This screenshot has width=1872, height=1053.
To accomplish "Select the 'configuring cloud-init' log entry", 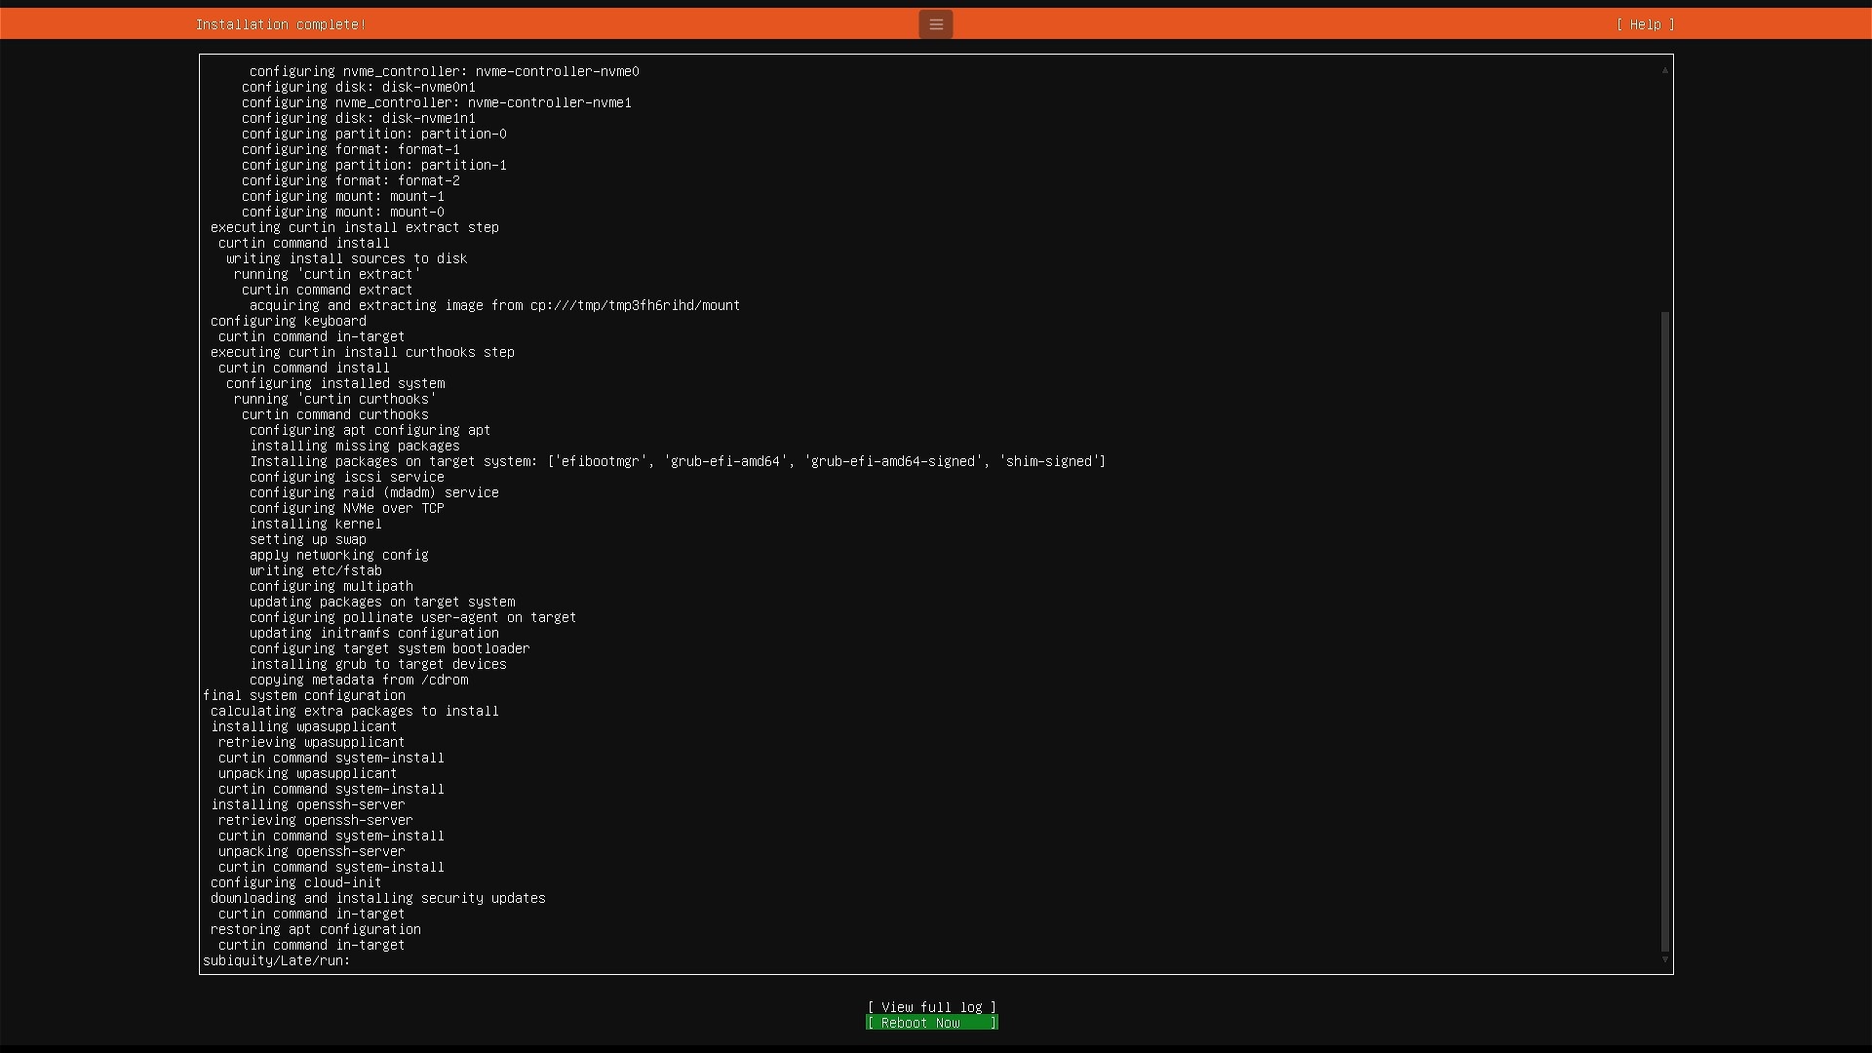I will (x=295, y=882).
